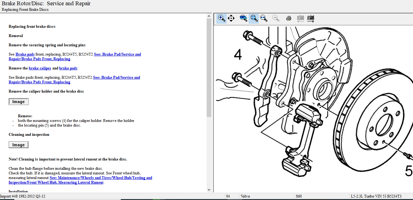Open the 'brake caliper' link
Screen dimensions: 413x200
[40, 68]
